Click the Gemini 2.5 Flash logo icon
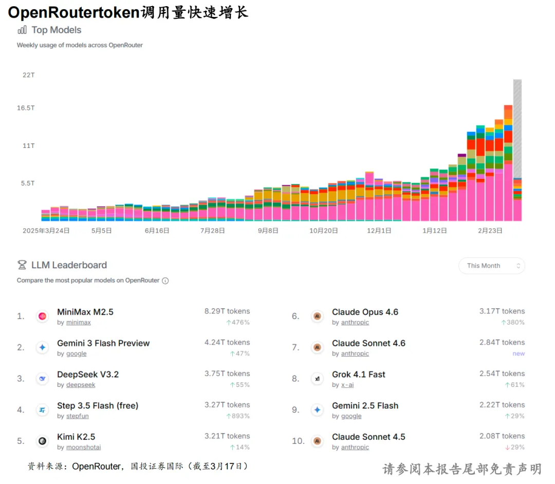555x484 pixels. tap(318, 409)
